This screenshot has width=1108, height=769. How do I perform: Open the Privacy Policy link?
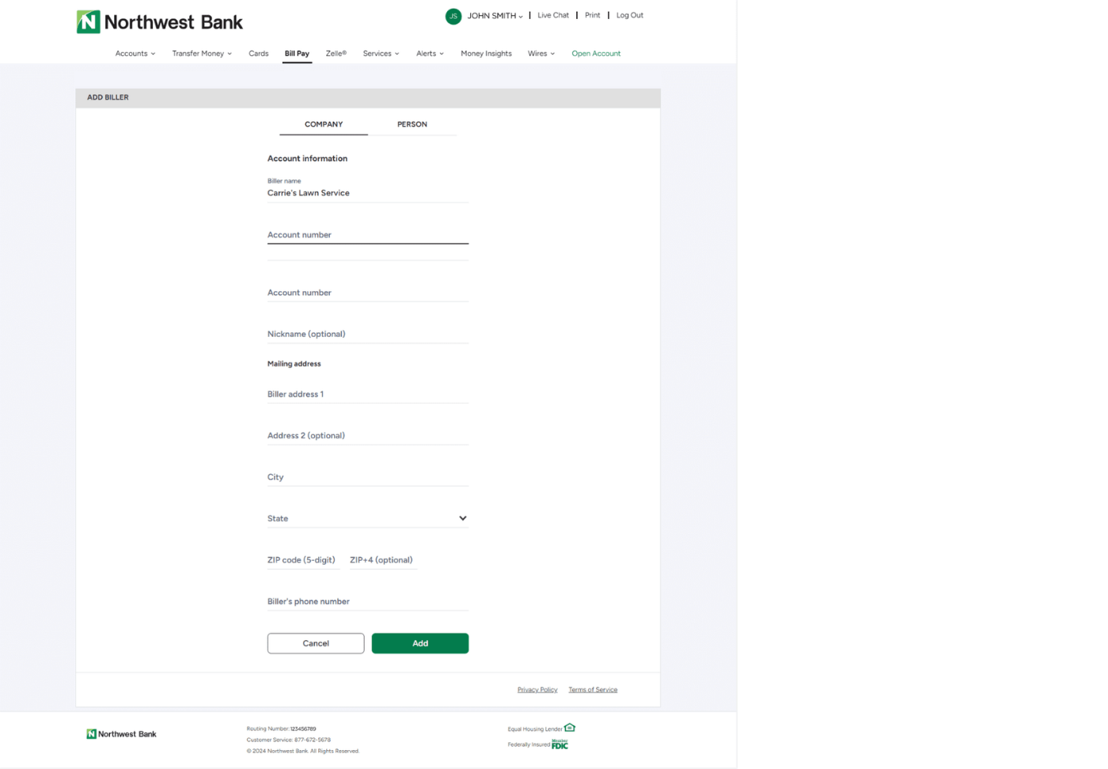click(537, 690)
